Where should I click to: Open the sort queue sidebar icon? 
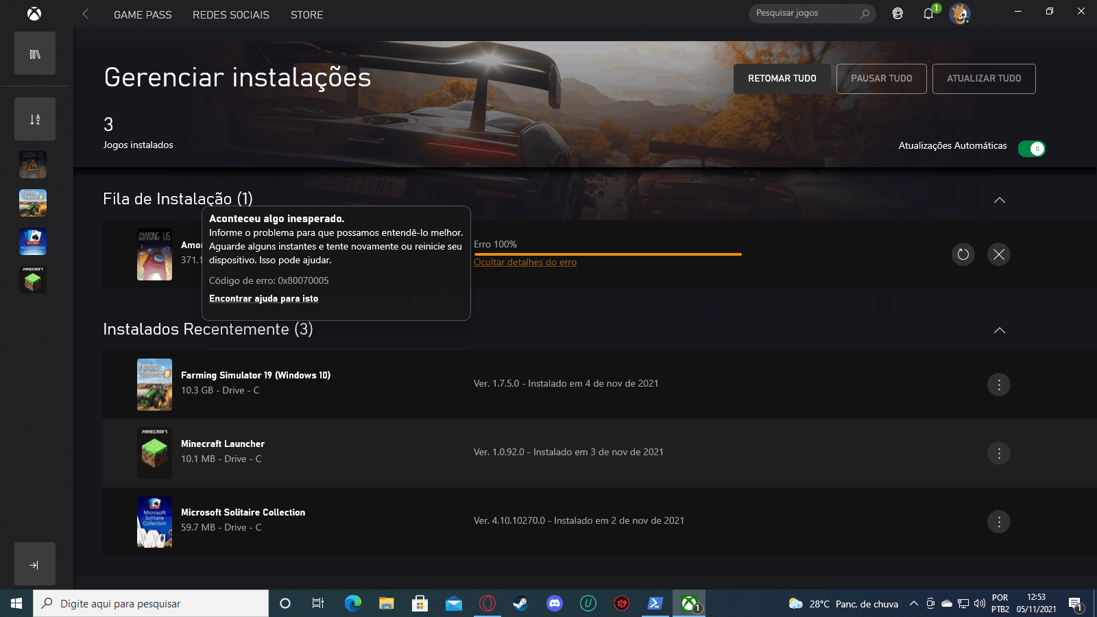point(35,119)
